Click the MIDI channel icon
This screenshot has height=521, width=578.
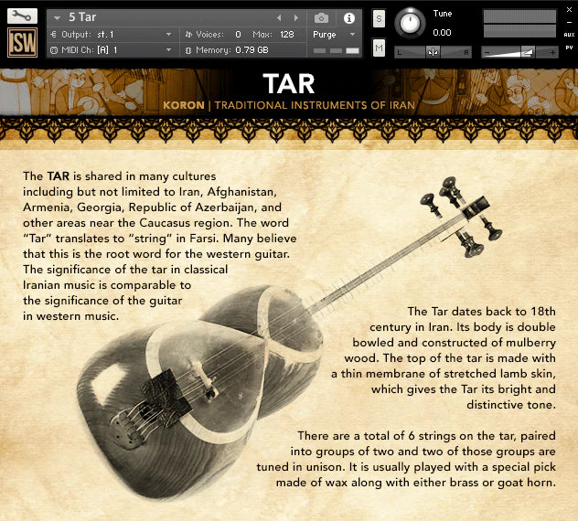pyautogui.click(x=54, y=50)
